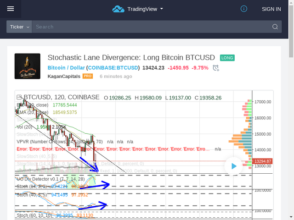
Task: Add alert with the alarm clock icon
Action: pyautogui.click(x=216, y=68)
